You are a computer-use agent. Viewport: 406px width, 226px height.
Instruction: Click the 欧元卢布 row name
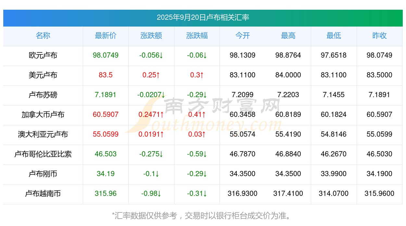(x=43, y=55)
